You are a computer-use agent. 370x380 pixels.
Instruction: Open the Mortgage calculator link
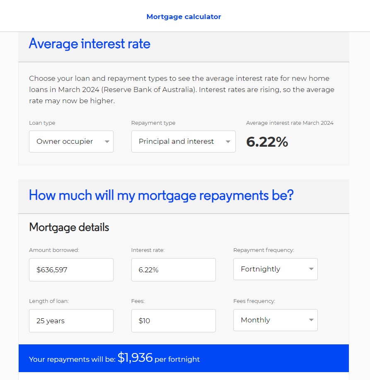pyautogui.click(x=184, y=17)
